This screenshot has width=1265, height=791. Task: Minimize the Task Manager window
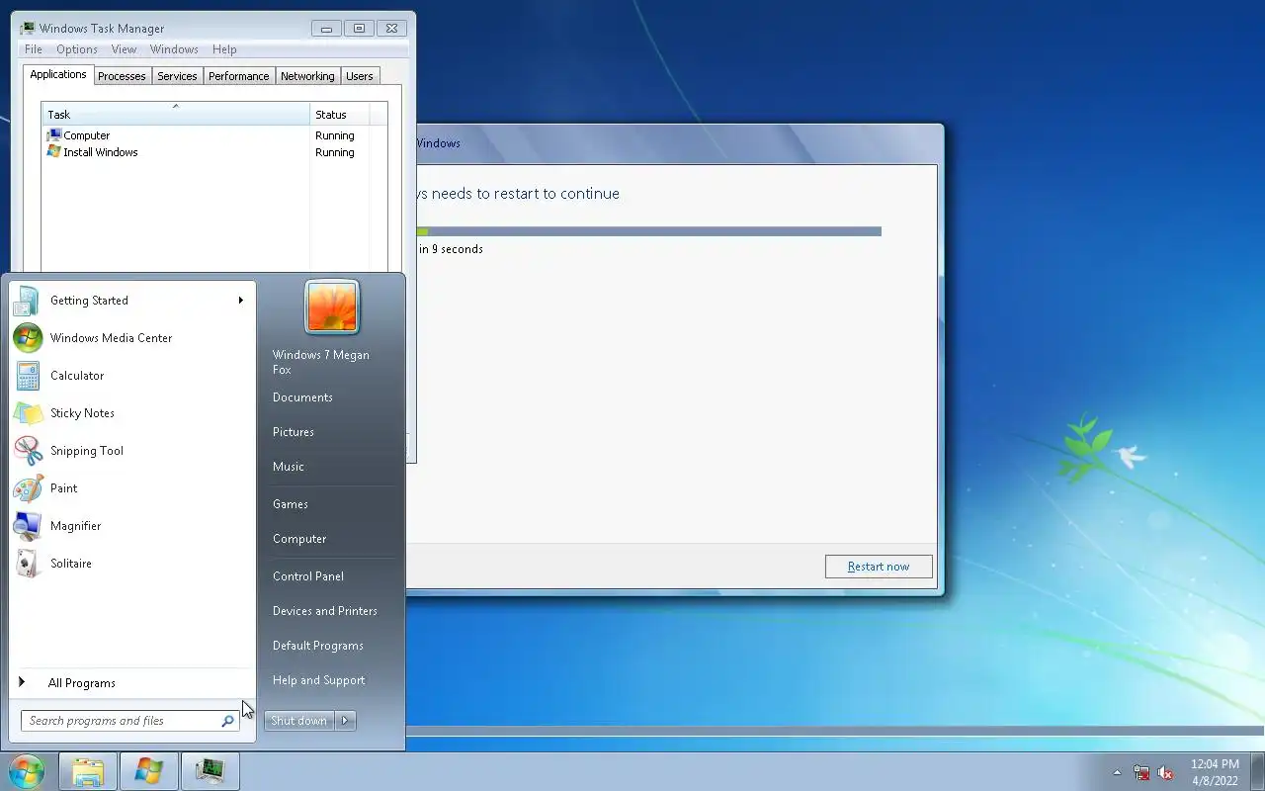point(326,29)
